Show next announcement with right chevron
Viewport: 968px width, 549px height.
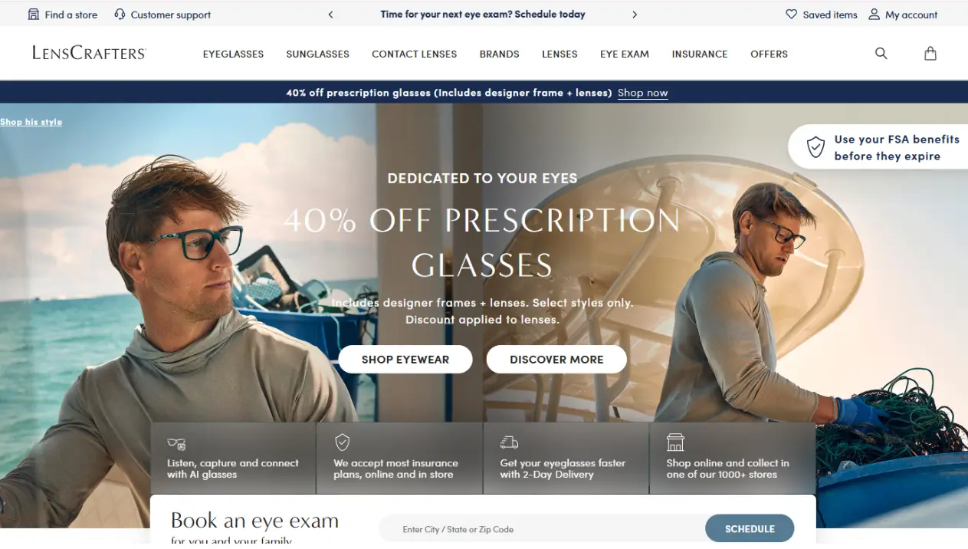635,15
